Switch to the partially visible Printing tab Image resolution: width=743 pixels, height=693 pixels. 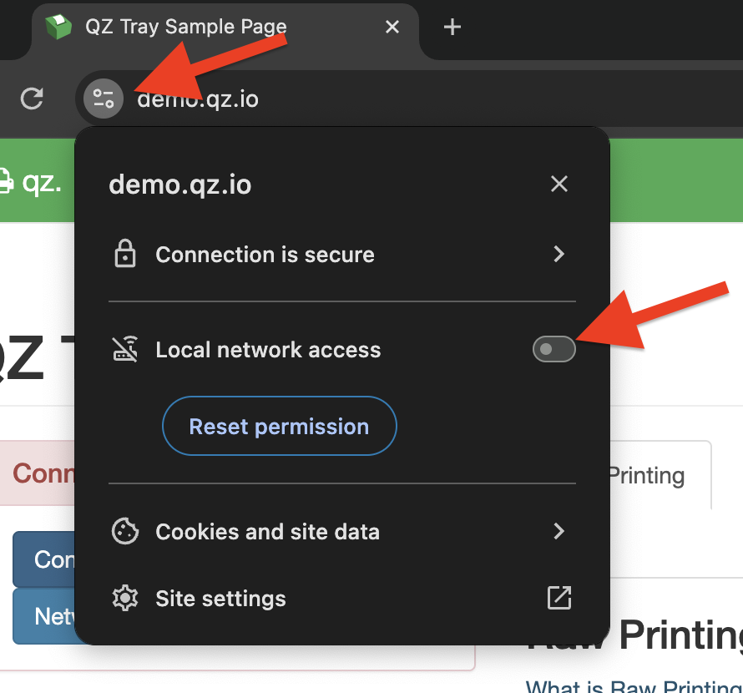pos(660,475)
